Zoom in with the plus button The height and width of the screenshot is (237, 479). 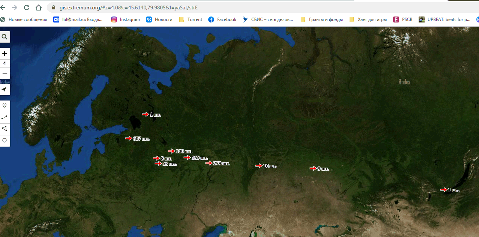(x=5, y=54)
